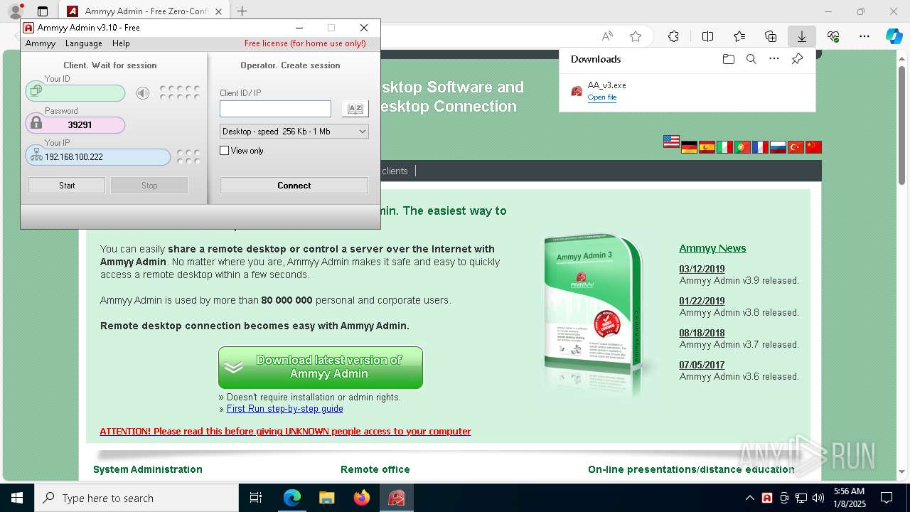Viewport: 910px width, 512px height.
Task: Select the Russian flag language
Action: coord(778,147)
